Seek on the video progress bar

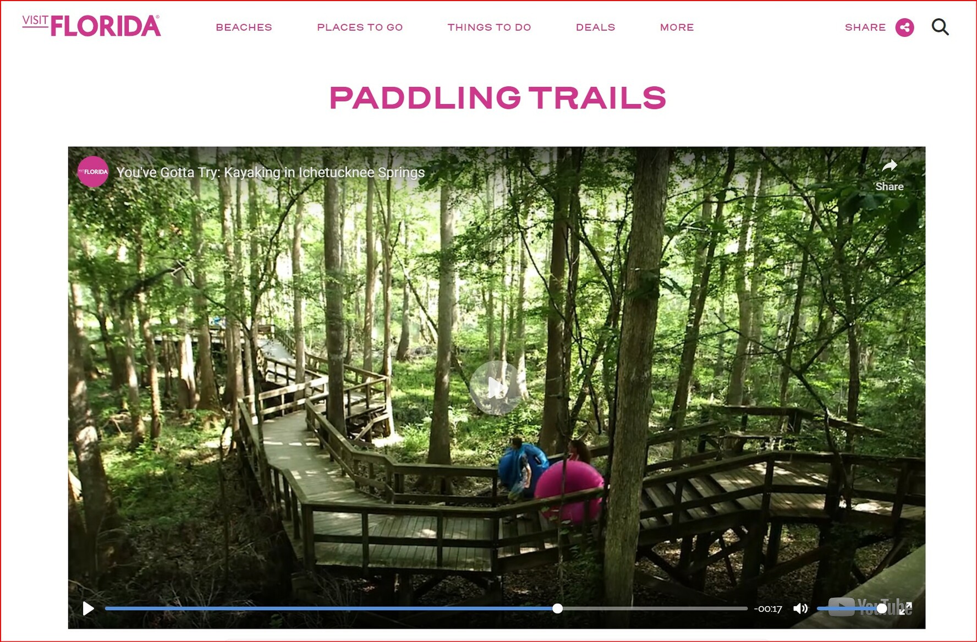pos(426,608)
